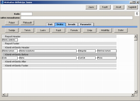Select the Klientu saraksts text box
The image size is (140, 101).
click(10, 40)
